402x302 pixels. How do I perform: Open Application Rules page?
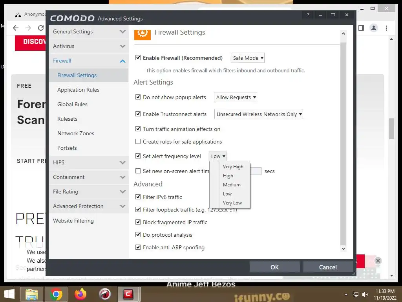88,90
